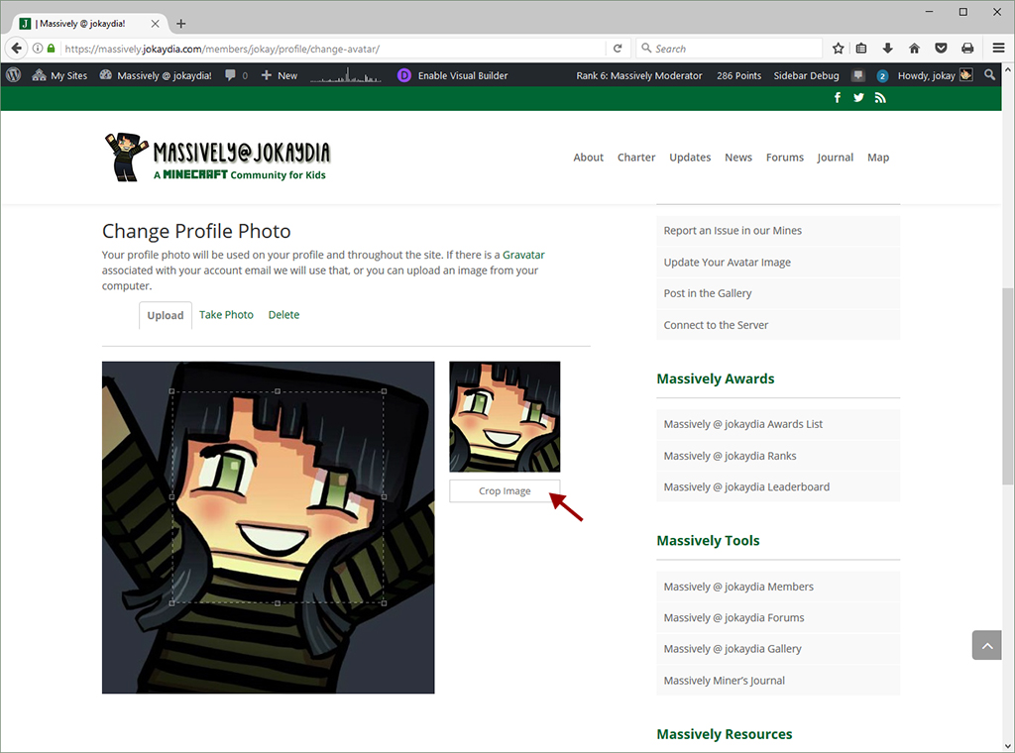Open Massively @ jokaydia Gallery
Screen dimensions: 1015x753
click(778, 649)
